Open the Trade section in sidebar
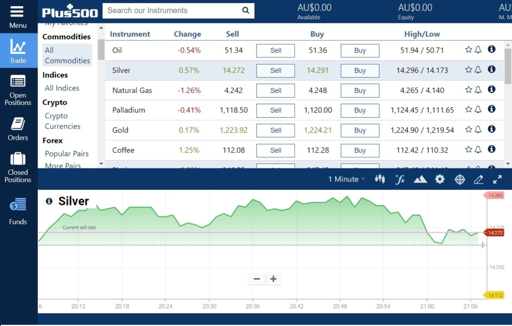Screen dimensions: 512x326 [x=18, y=51]
